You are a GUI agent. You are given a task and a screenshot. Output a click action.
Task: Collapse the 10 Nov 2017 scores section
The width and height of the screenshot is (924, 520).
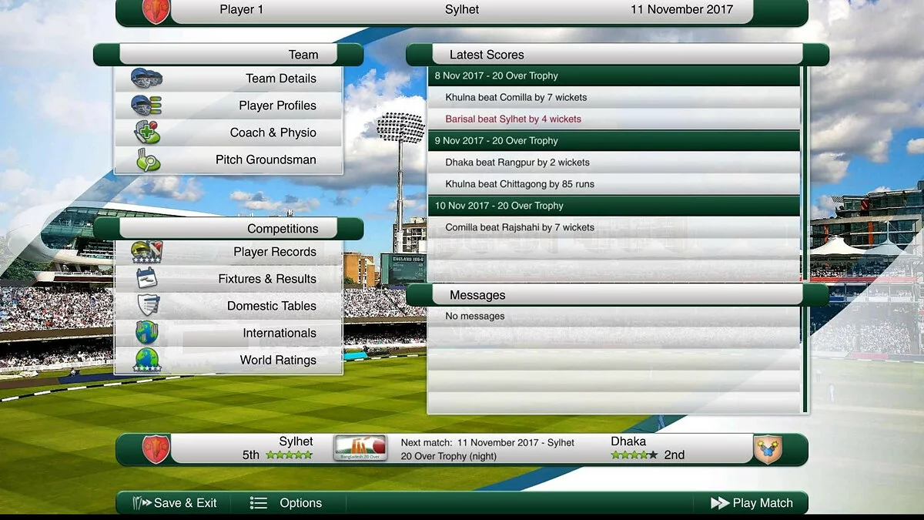point(614,206)
